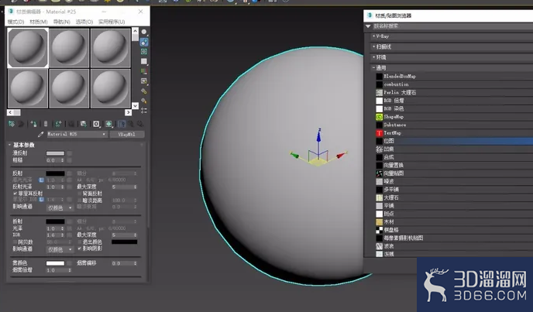The image size is (533, 312).
Task: Expand V-Ray group in map browser
Action: pyautogui.click(x=374, y=36)
